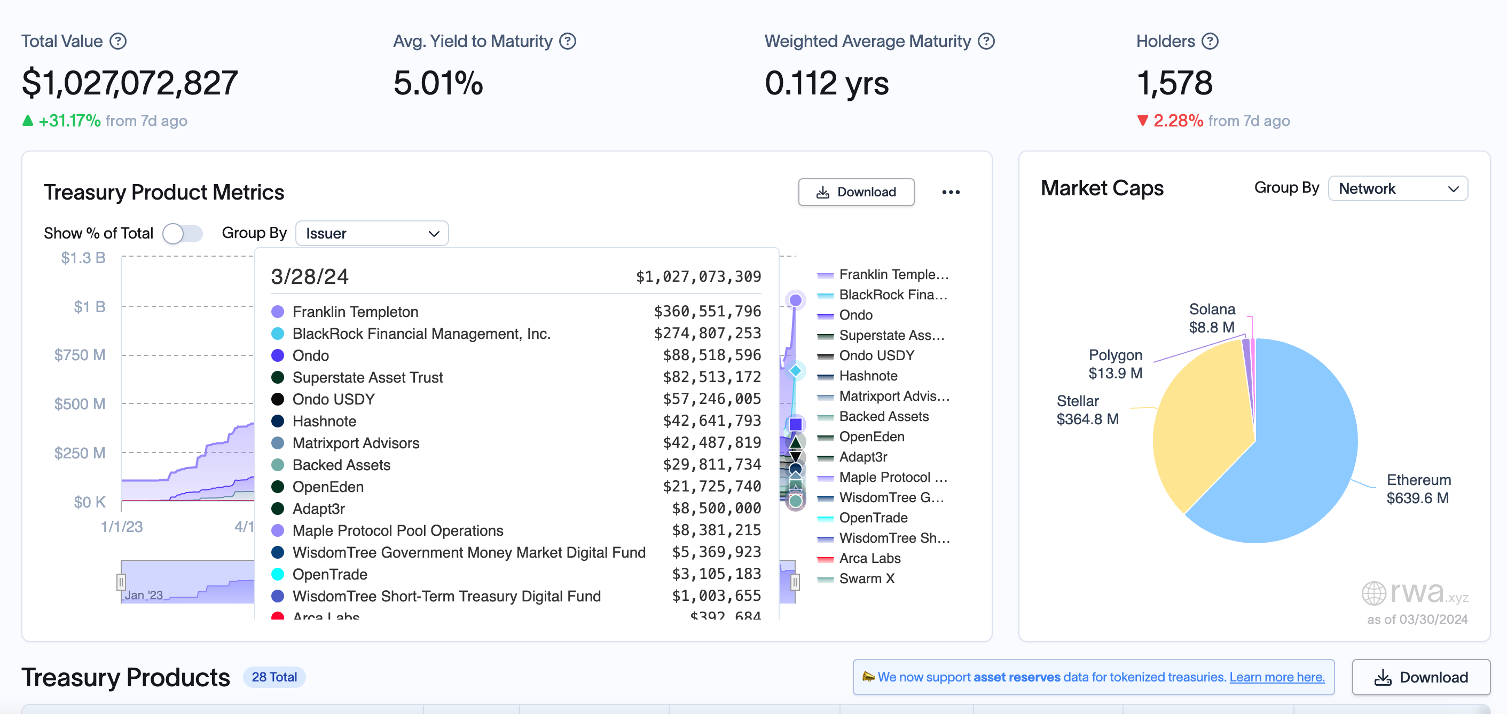Download Treasury Product Metrics chart data

[855, 193]
